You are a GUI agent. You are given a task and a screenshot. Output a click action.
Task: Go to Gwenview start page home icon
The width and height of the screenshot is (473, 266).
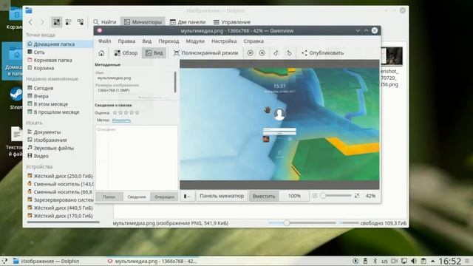click(x=101, y=53)
